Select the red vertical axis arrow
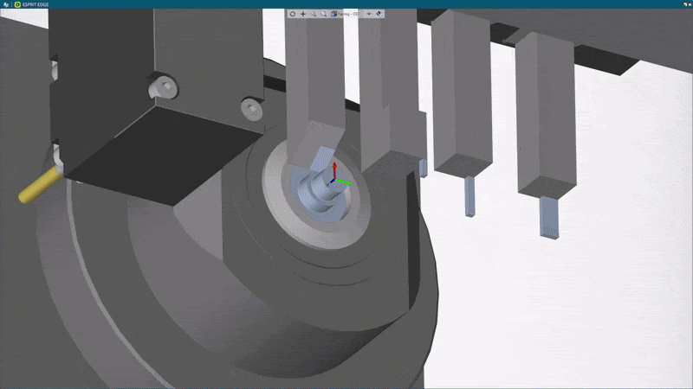 pyautogui.click(x=334, y=168)
